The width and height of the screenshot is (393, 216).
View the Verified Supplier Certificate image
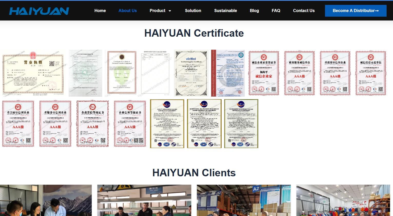[x=191, y=73]
